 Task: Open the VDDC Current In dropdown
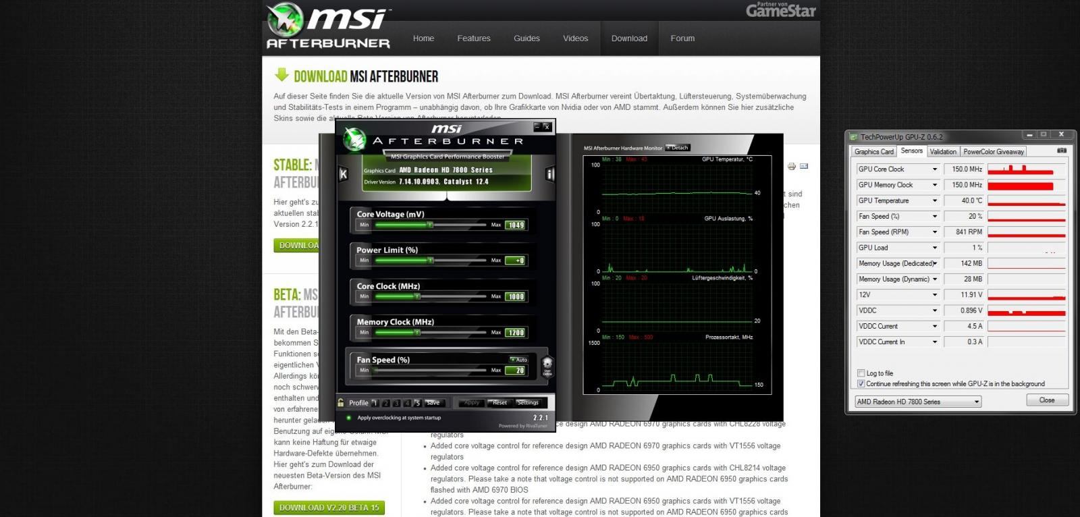point(935,342)
